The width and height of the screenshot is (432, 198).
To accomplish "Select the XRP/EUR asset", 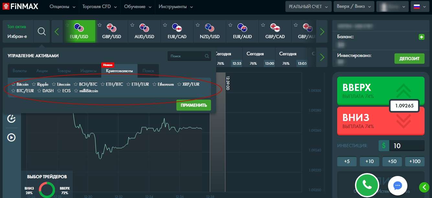I will click(191, 84).
